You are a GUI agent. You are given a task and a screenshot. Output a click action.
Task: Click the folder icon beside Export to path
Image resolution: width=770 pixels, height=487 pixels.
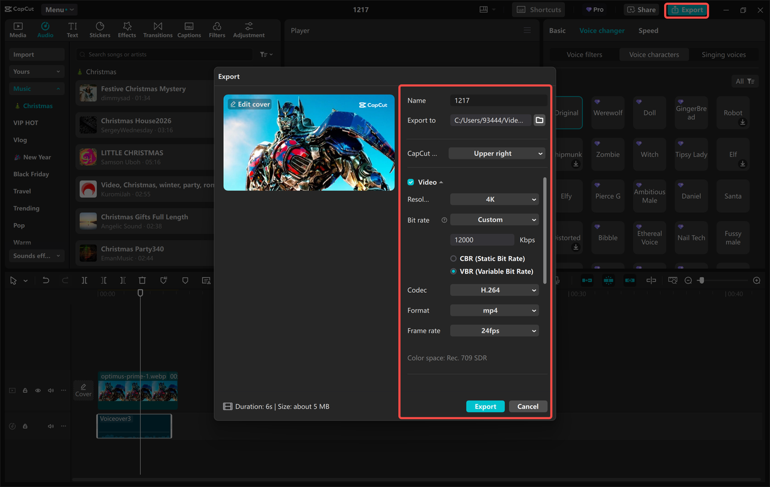tap(540, 120)
